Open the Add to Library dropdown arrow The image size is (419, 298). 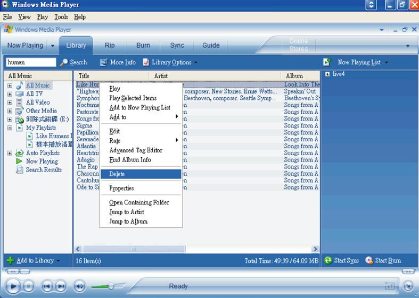(x=58, y=261)
